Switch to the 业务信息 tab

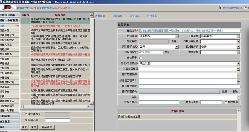tap(134, 16)
